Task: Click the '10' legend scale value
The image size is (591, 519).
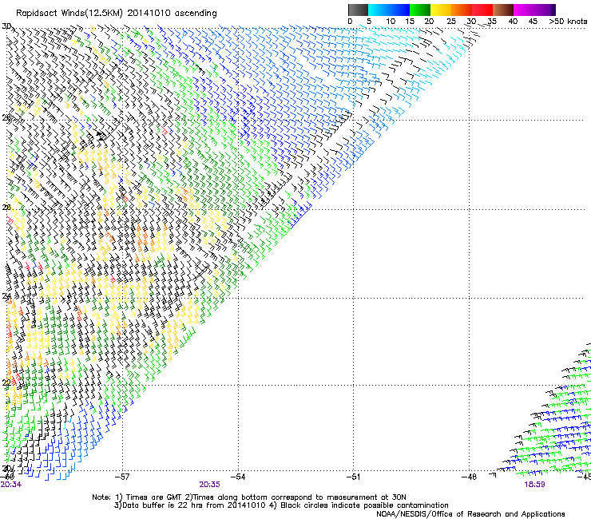Action: (x=391, y=21)
